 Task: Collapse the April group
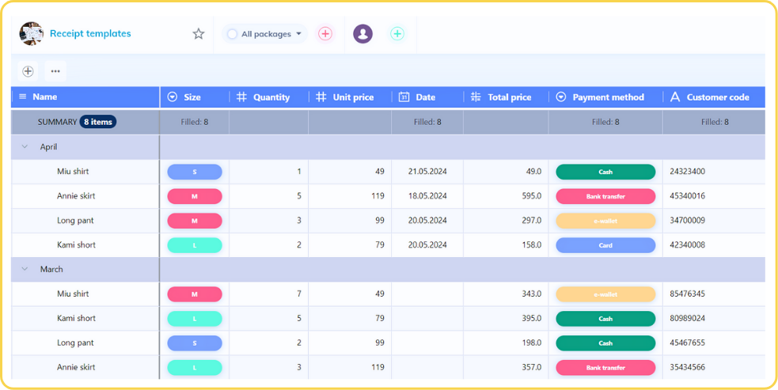25,147
